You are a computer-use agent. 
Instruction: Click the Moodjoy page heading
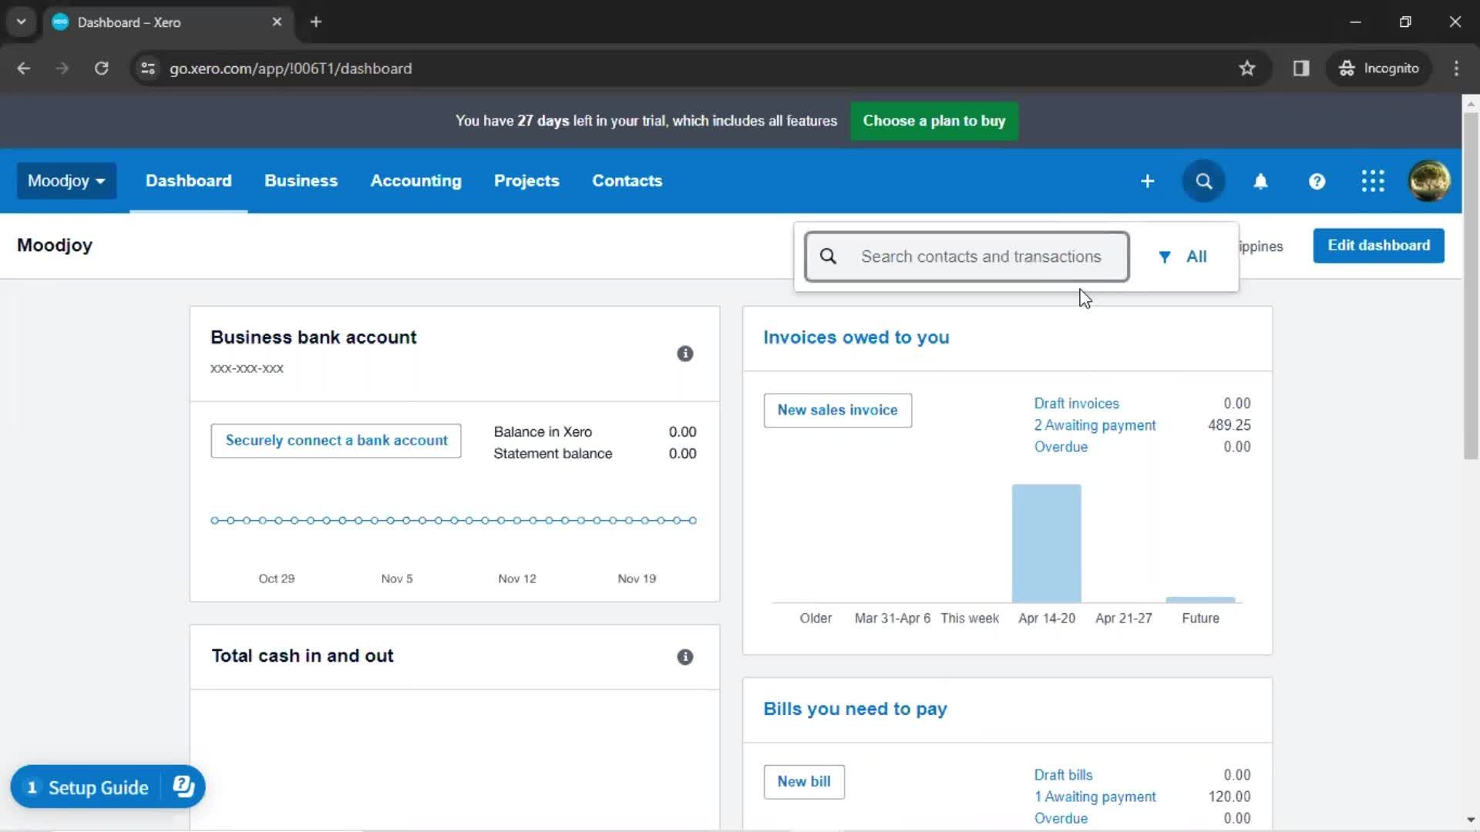[55, 246]
